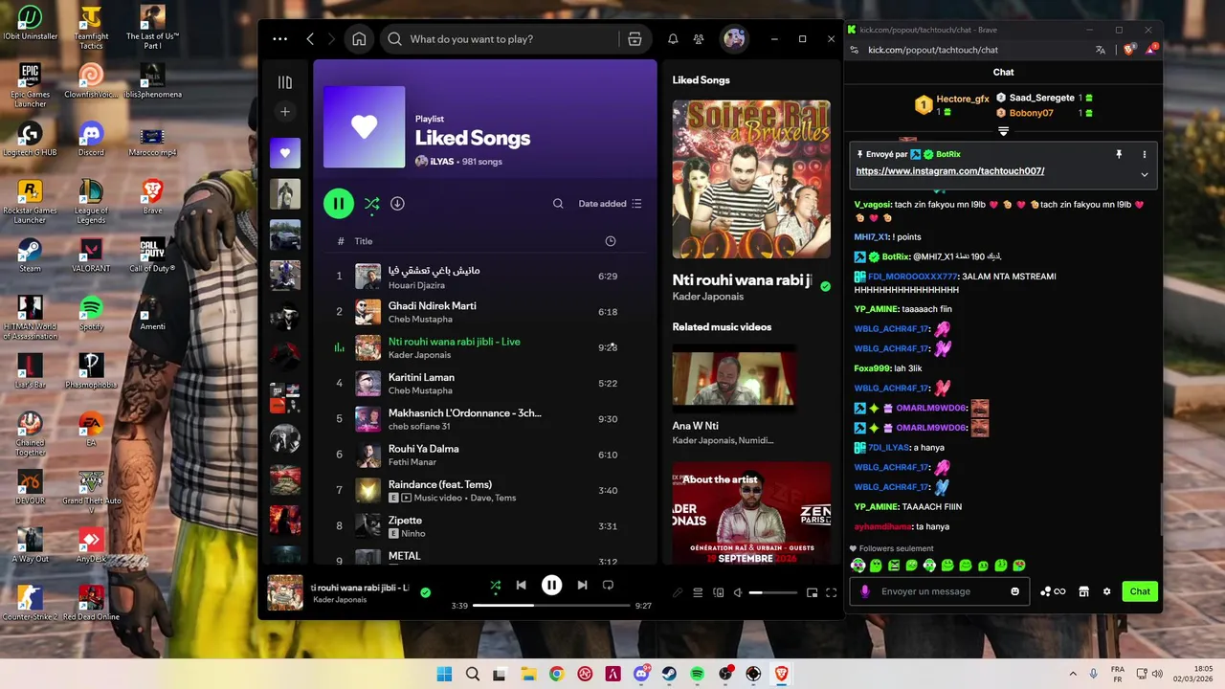Pause playback in the bottom player bar
The width and height of the screenshot is (1225, 689).
(551, 585)
